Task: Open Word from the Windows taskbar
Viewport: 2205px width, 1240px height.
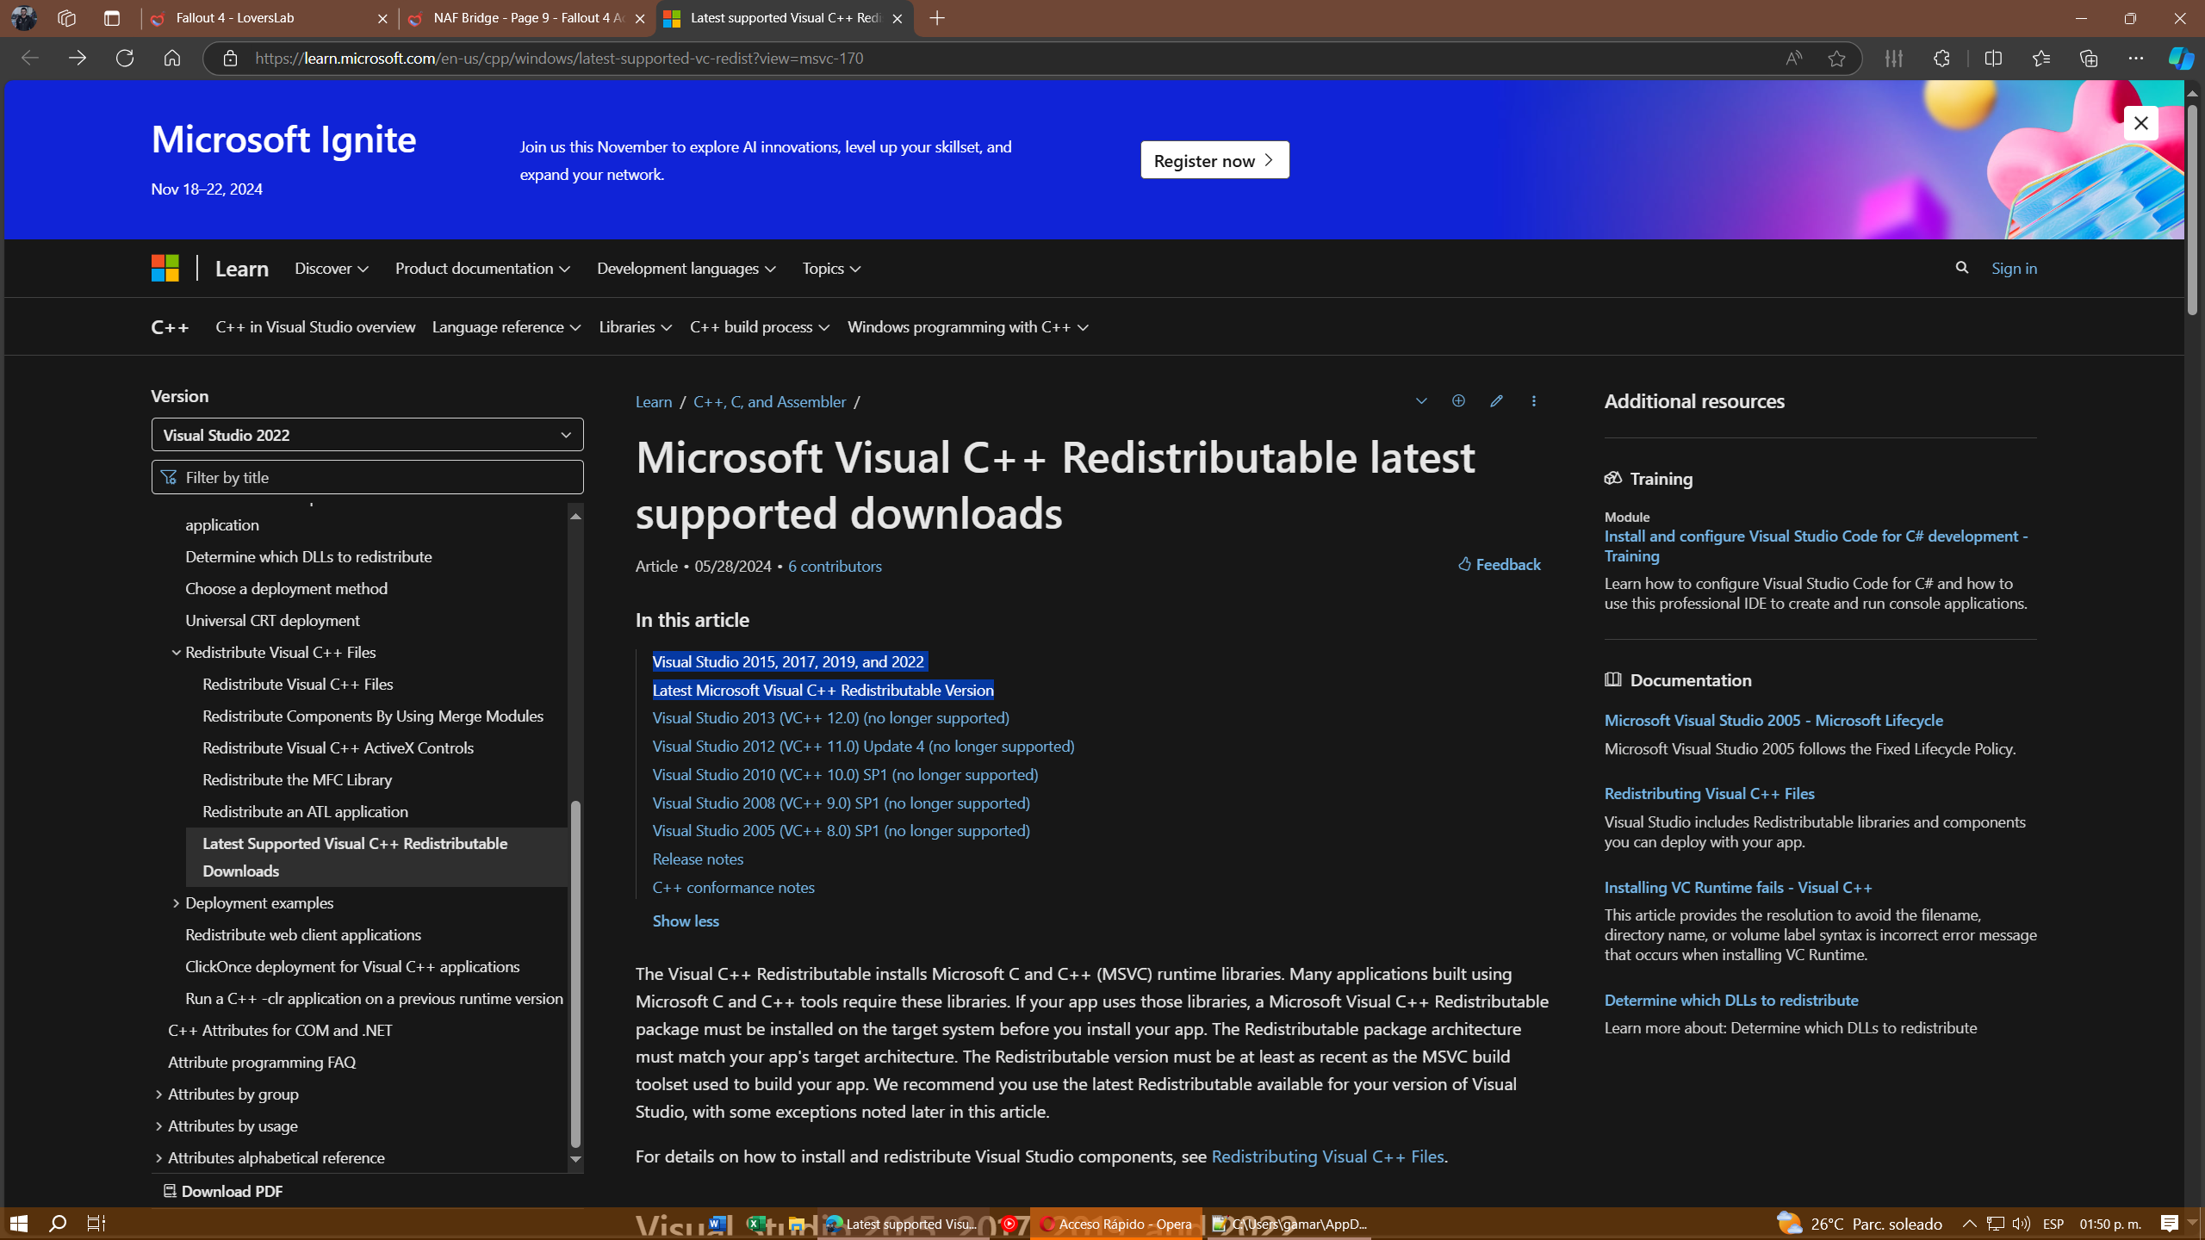Action: 717,1224
